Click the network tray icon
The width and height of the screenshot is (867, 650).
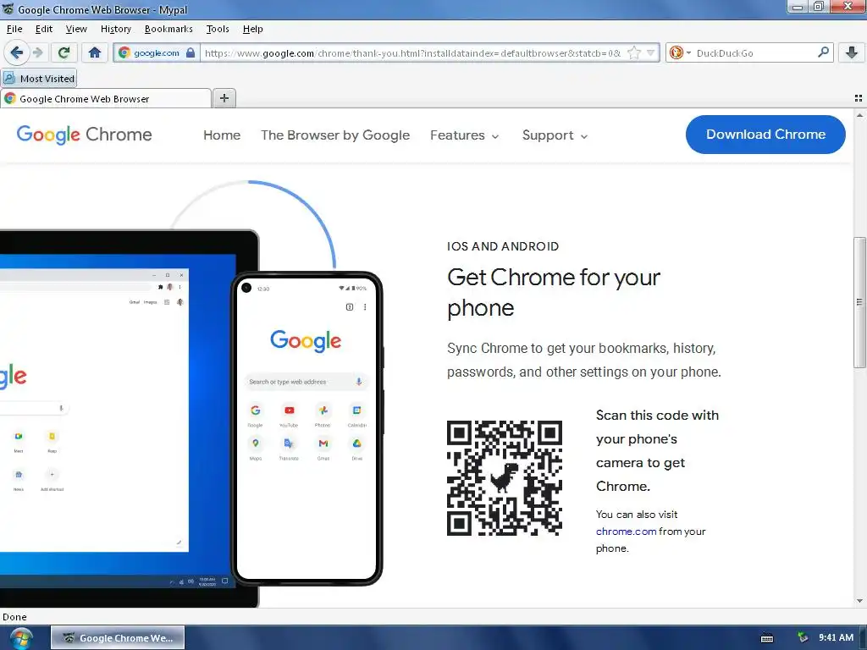pos(803,637)
